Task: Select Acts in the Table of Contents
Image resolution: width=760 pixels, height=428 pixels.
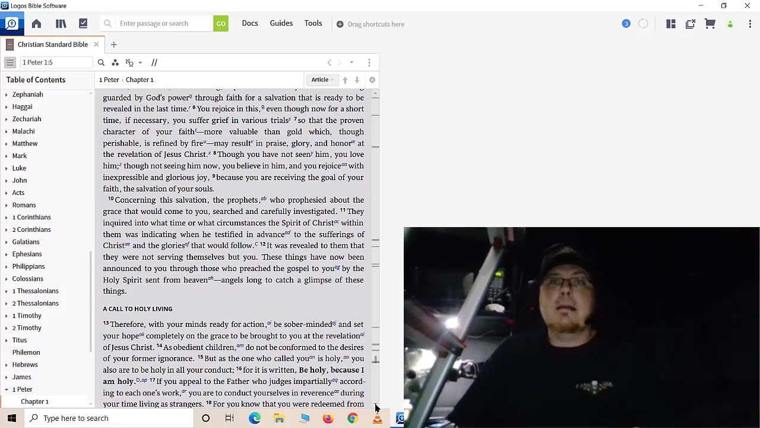Action: [x=18, y=193]
